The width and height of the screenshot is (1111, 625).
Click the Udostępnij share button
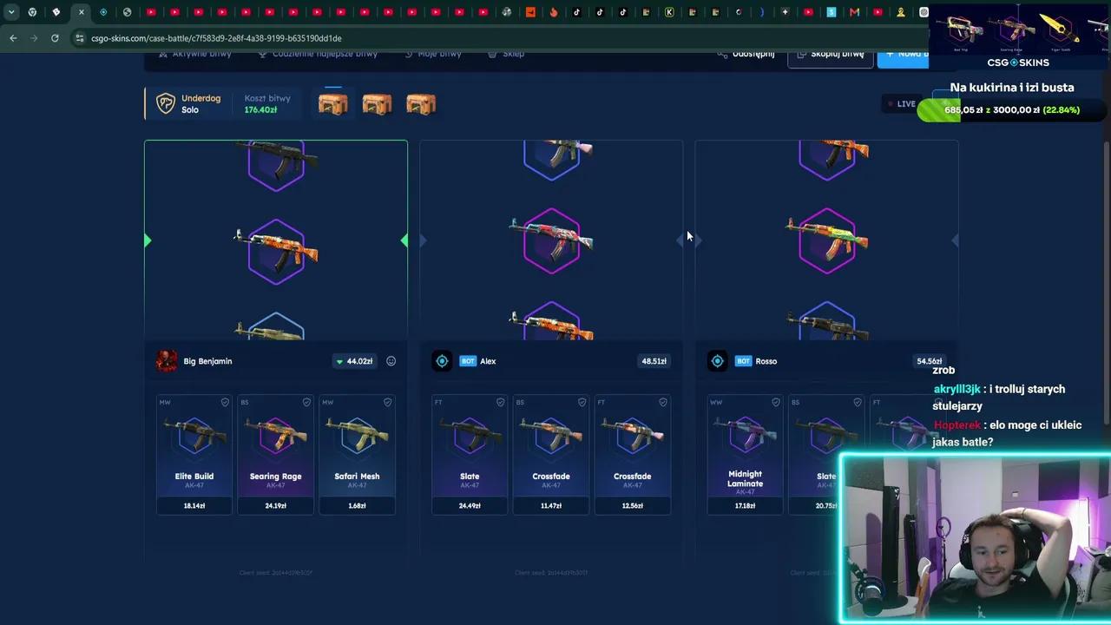746,54
